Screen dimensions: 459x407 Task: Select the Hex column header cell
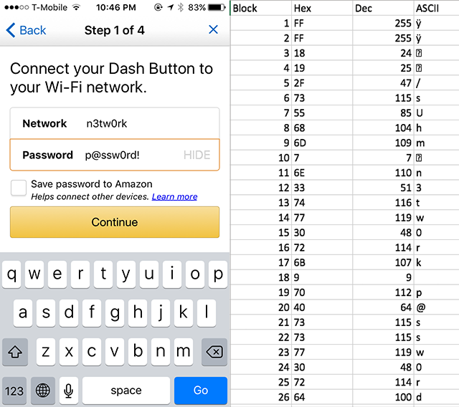pos(322,8)
